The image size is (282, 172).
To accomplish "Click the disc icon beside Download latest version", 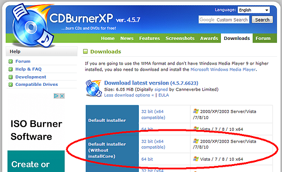I will click(x=94, y=88).
